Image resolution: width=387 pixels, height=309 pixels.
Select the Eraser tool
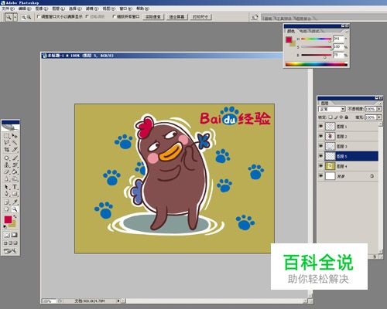(7, 171)
